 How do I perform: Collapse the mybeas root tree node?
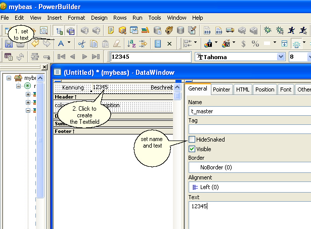pos(9,78)
